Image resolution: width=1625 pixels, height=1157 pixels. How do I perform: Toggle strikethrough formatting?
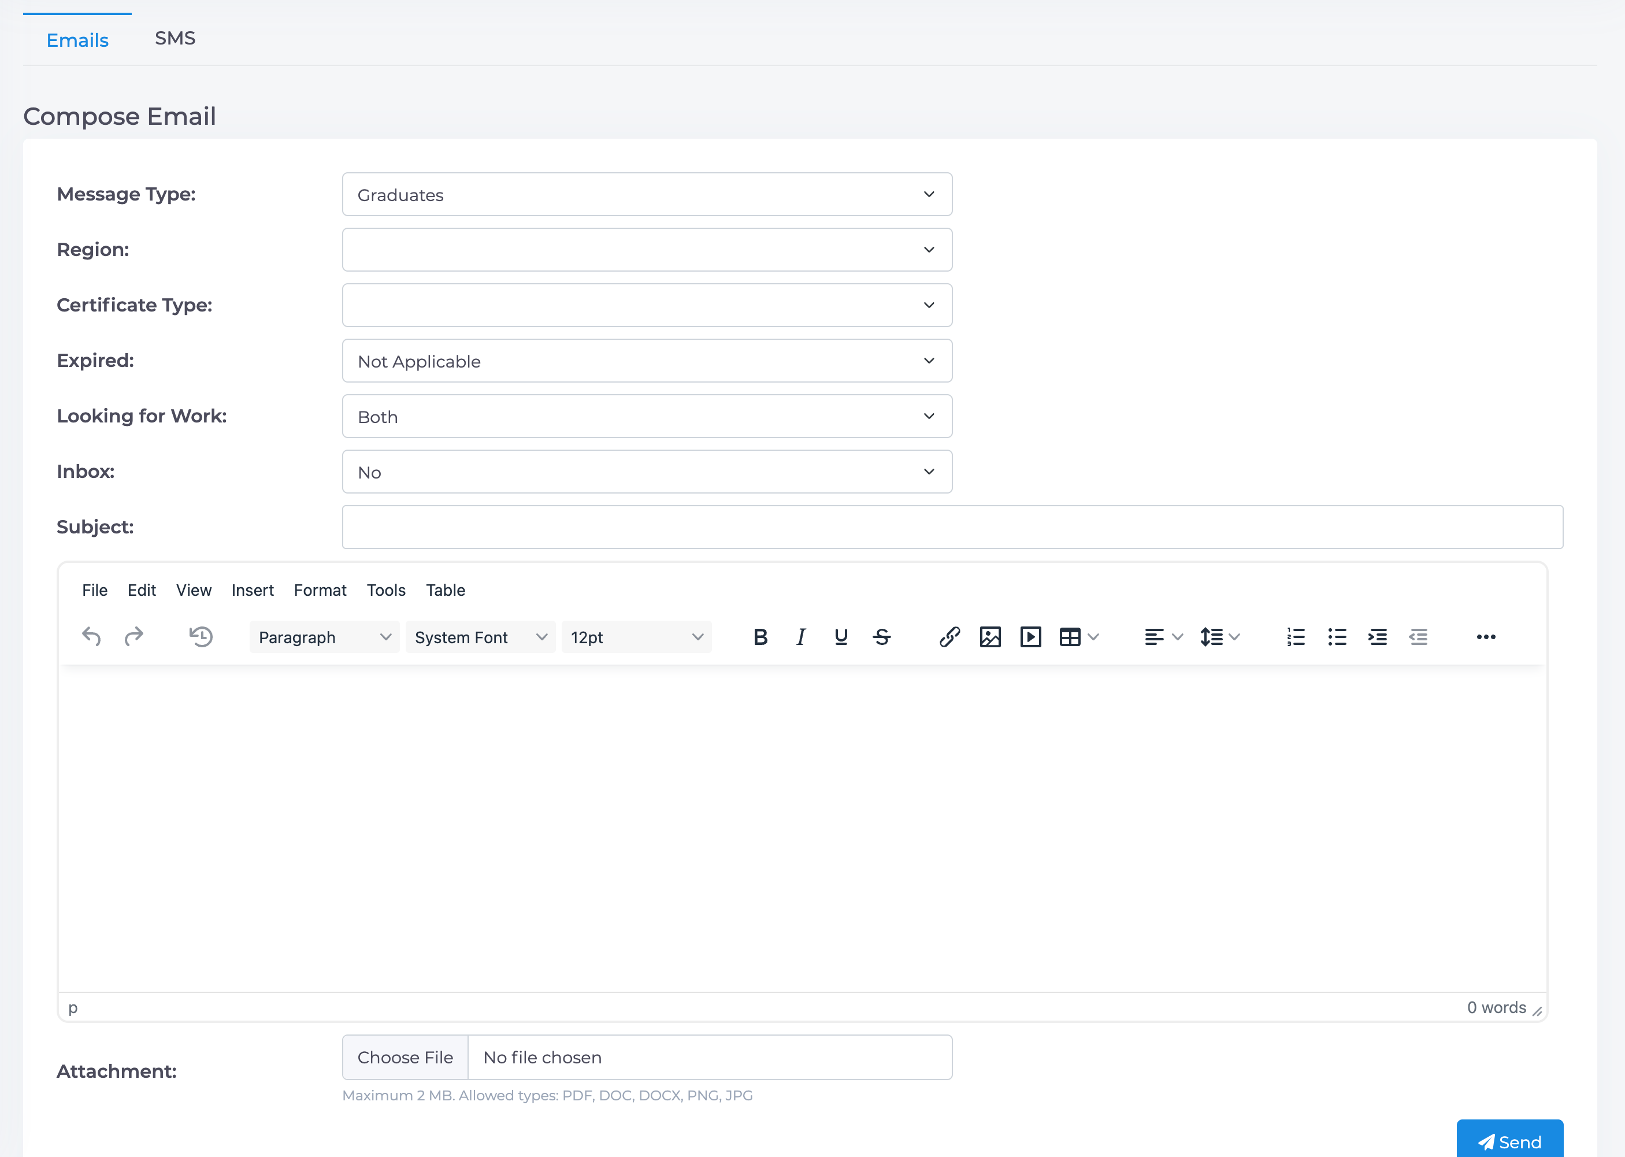tap(881, 636)
